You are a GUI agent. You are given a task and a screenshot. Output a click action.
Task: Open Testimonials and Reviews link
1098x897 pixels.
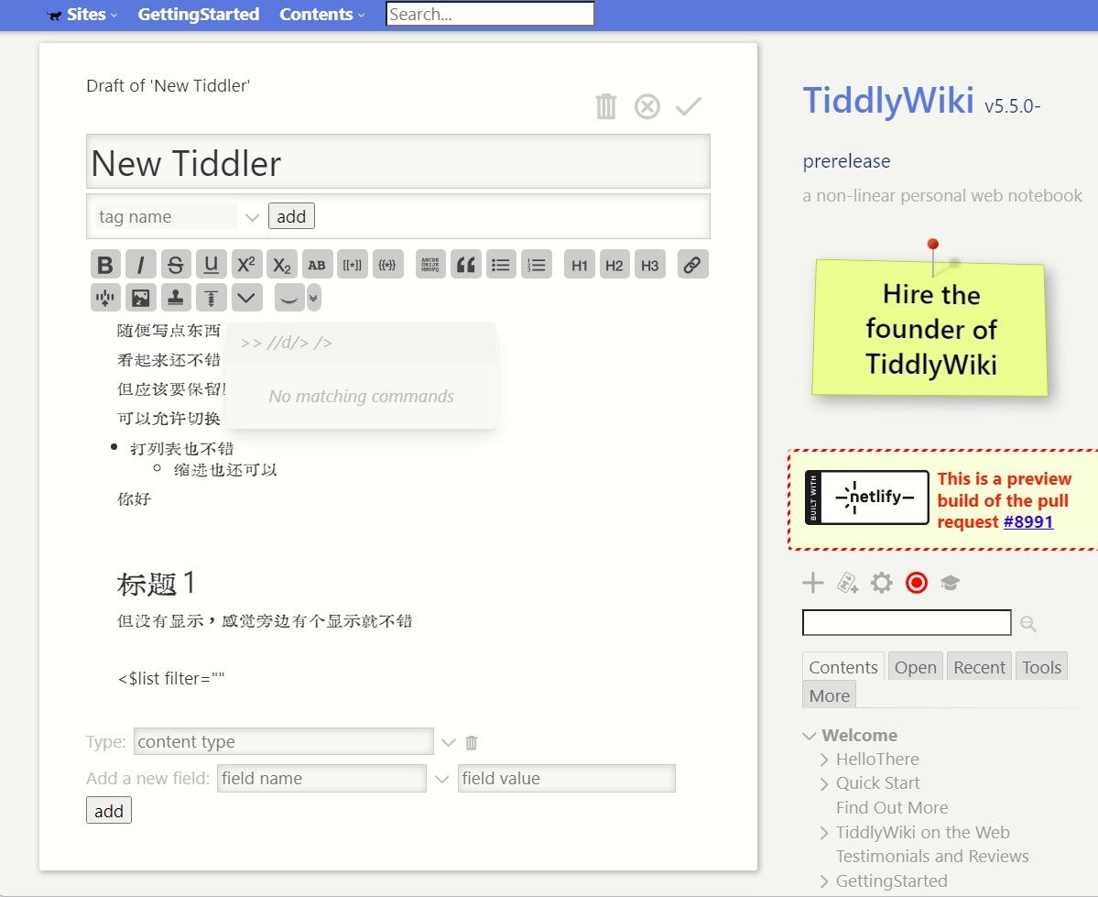(x=932, y=857)
